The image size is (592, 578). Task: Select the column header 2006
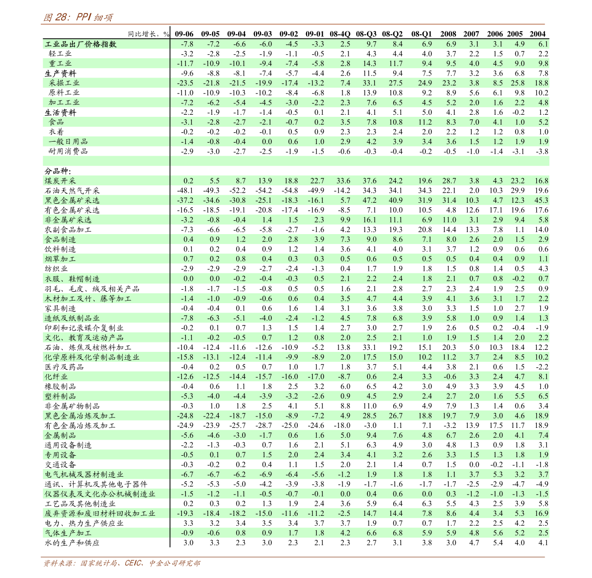point(495,34)
